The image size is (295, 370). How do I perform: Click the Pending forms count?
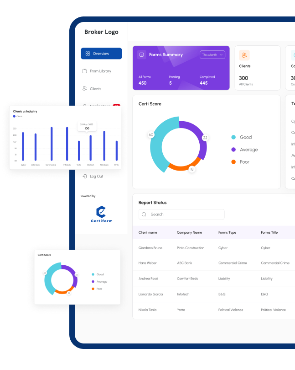(x=171, y=83)
